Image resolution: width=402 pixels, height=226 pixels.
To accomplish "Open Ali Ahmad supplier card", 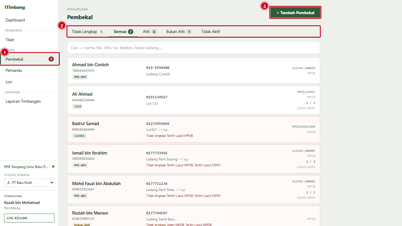I will (x=194, y=100).
